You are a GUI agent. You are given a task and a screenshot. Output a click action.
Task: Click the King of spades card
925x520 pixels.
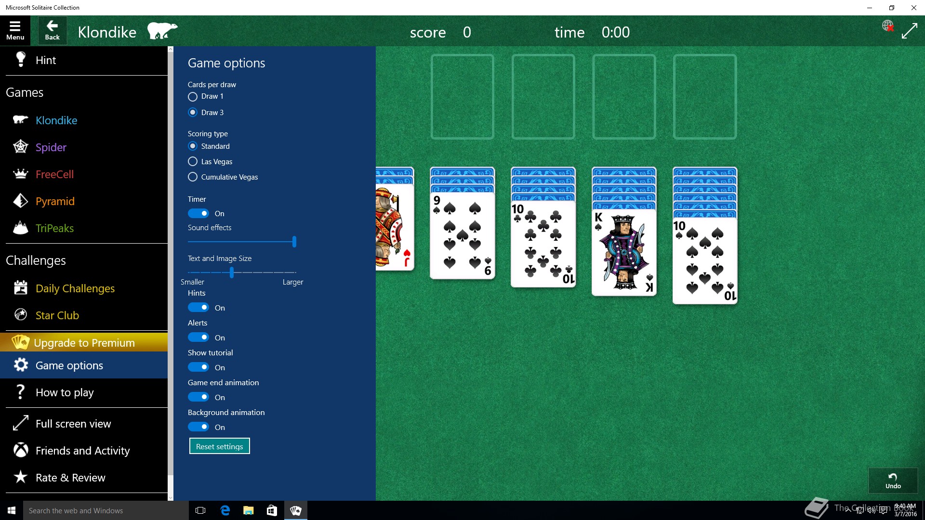pos(624,252)
